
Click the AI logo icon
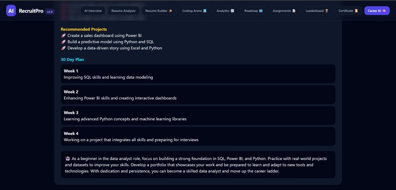coord(11,11)
